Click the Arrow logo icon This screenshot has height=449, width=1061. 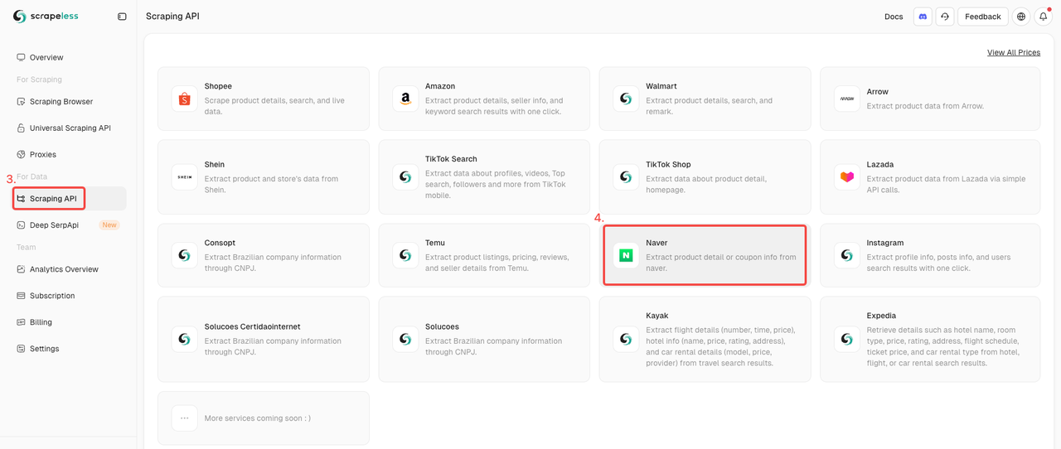(847, 99)
